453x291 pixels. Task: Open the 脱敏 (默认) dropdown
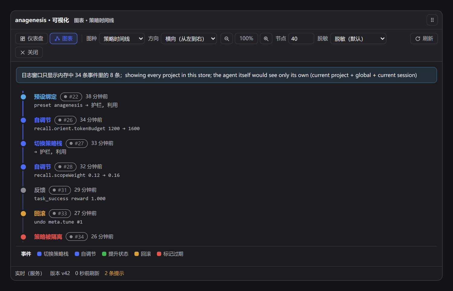click(358, 39)
